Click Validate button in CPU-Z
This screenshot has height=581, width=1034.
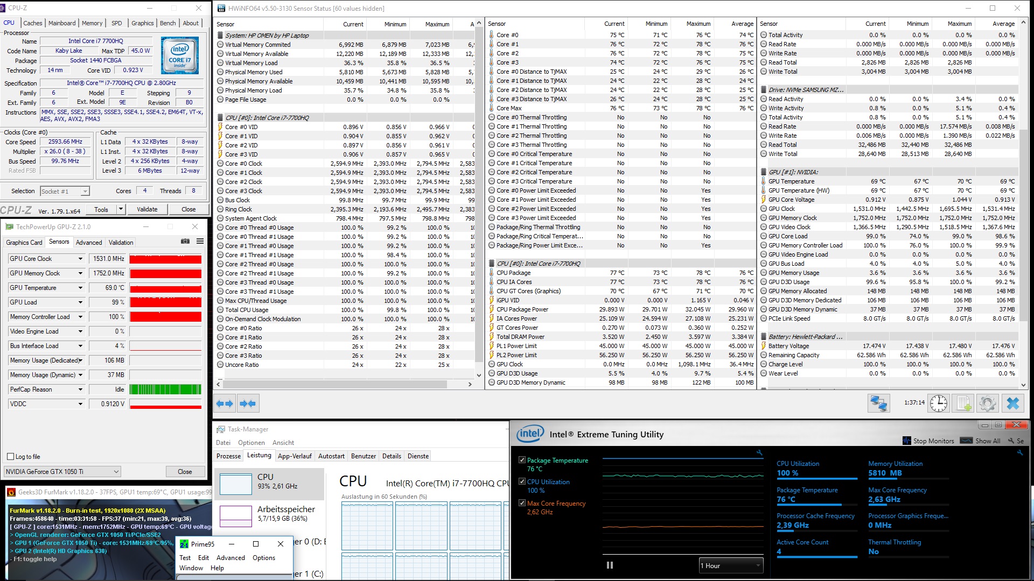click(x=147, y=209)
